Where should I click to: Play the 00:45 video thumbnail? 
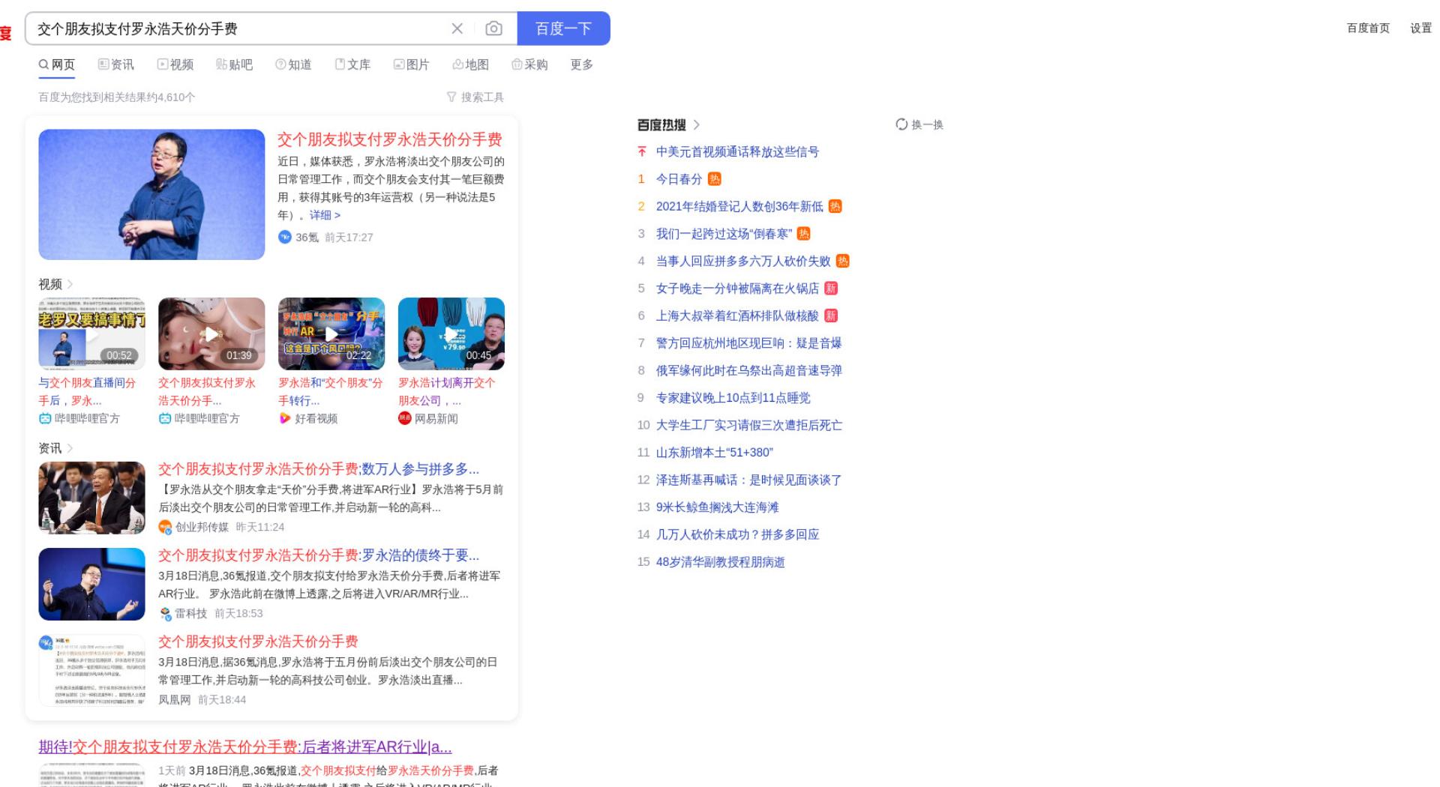click(x=451, y=334)
